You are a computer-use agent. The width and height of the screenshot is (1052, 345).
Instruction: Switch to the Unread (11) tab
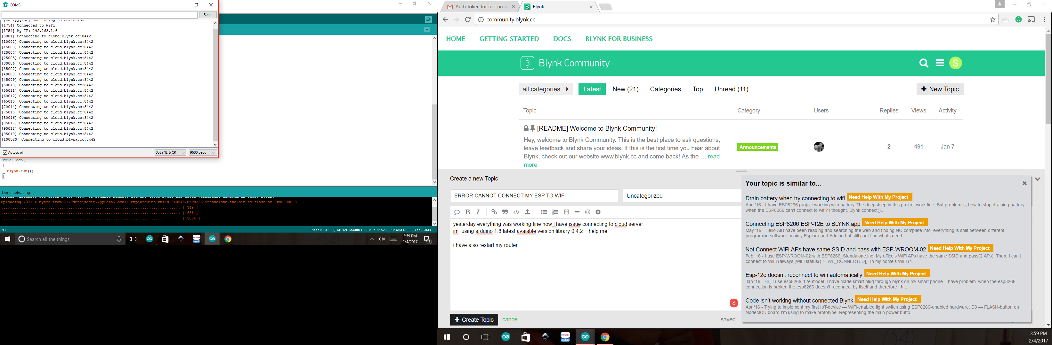pos(731,89)
